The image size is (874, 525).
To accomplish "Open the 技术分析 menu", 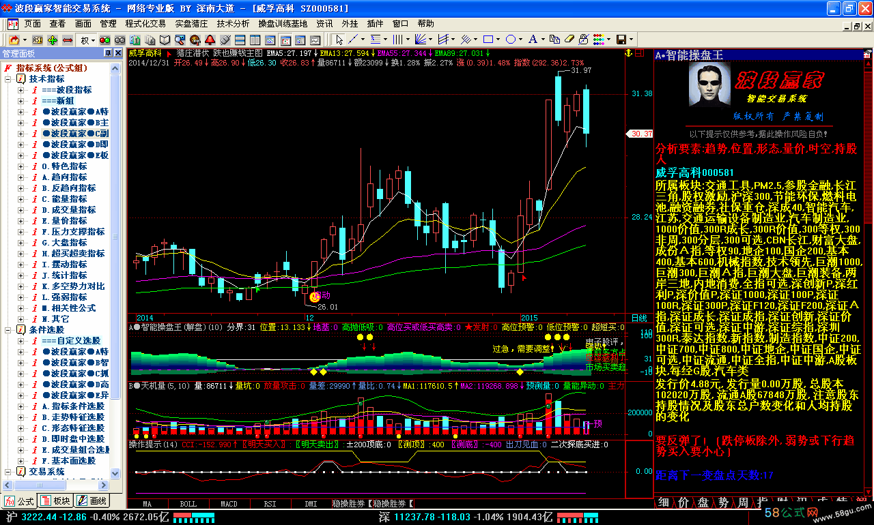I will [x=234, y=23].
